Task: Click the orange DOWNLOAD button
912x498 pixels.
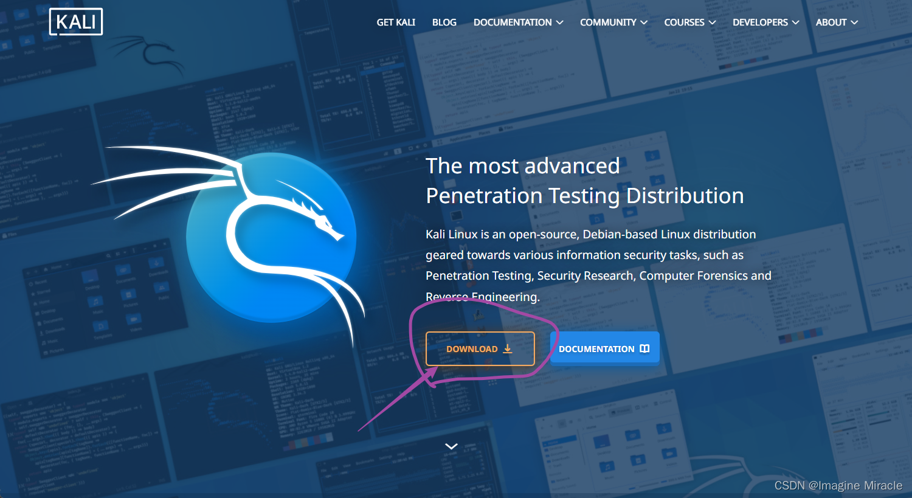Action: [480, 349]
